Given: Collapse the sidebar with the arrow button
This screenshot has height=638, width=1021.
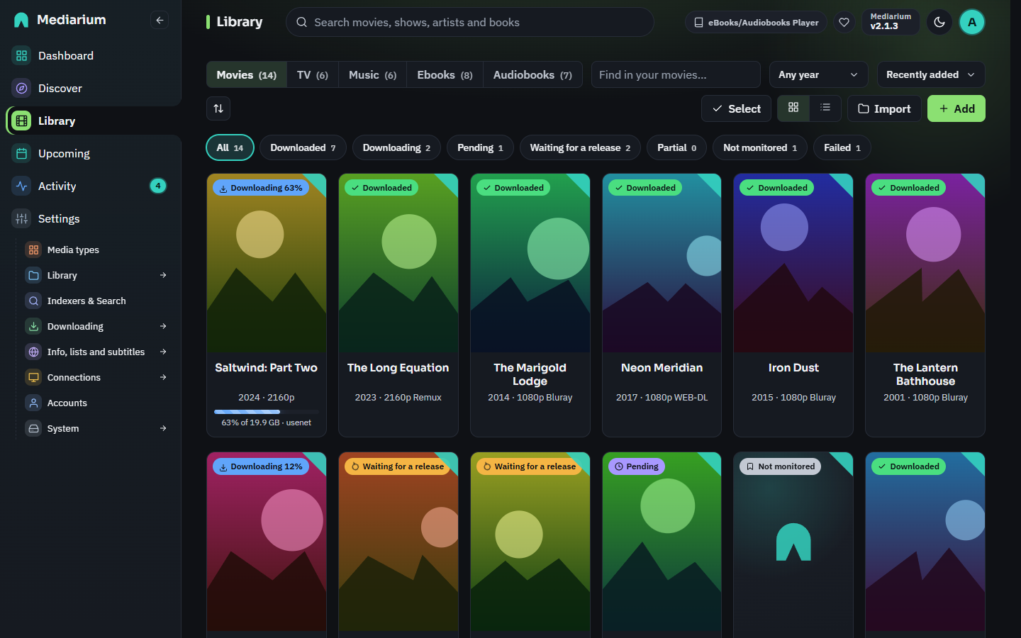Looking at the screenshot, I should (160, 21).
